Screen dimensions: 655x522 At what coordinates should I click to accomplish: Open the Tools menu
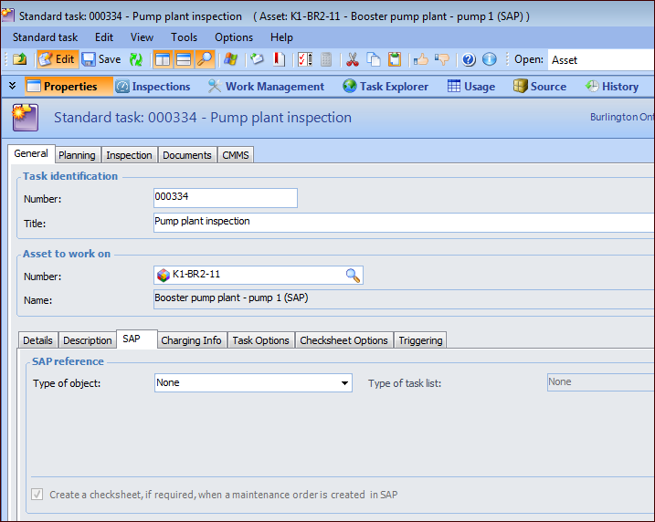(184, 37)
